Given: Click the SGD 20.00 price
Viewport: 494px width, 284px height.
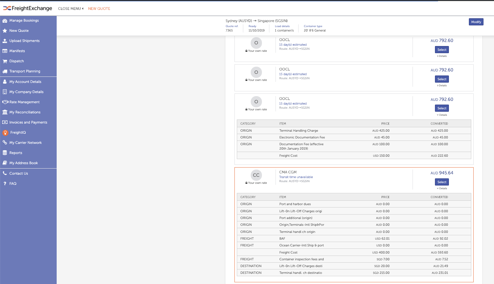Looking at the screenshot, I should tap(381, 266).
